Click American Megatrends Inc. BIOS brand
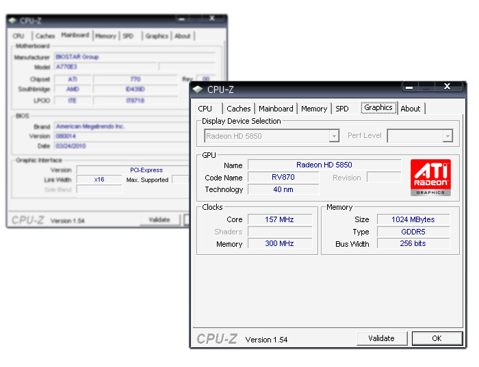Screen dimensions: 479x367 (x=122, y=126)
